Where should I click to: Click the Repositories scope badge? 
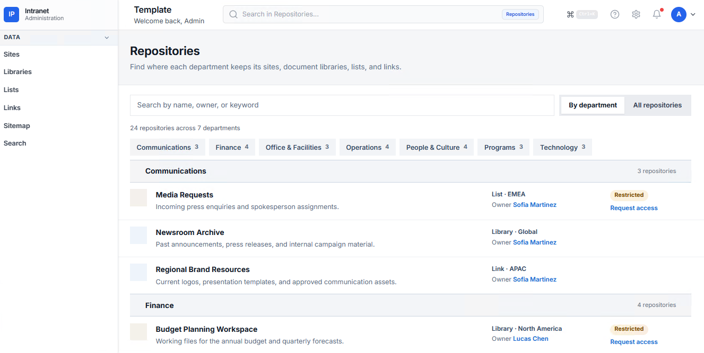520,14
